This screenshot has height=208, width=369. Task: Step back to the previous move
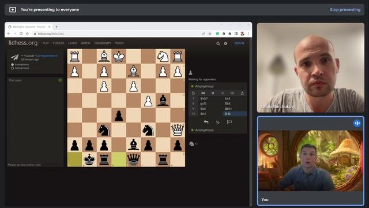click(213, 93)
